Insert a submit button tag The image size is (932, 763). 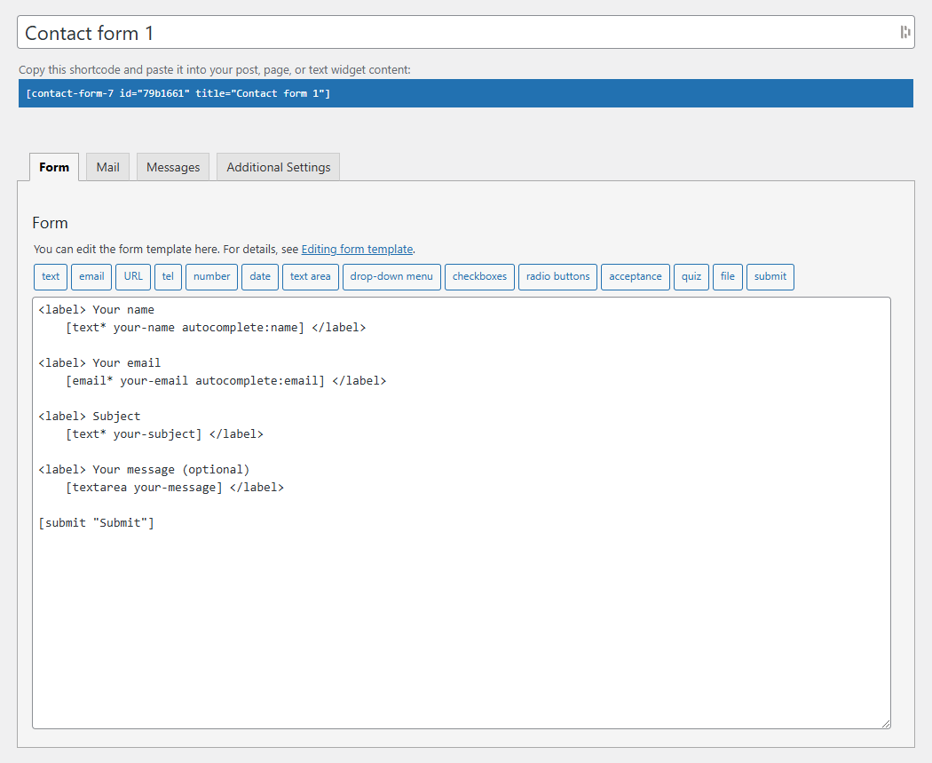click(770, 276)
